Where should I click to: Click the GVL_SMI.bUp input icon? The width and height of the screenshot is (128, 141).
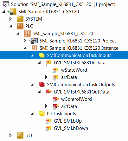[x=48, y=121]
